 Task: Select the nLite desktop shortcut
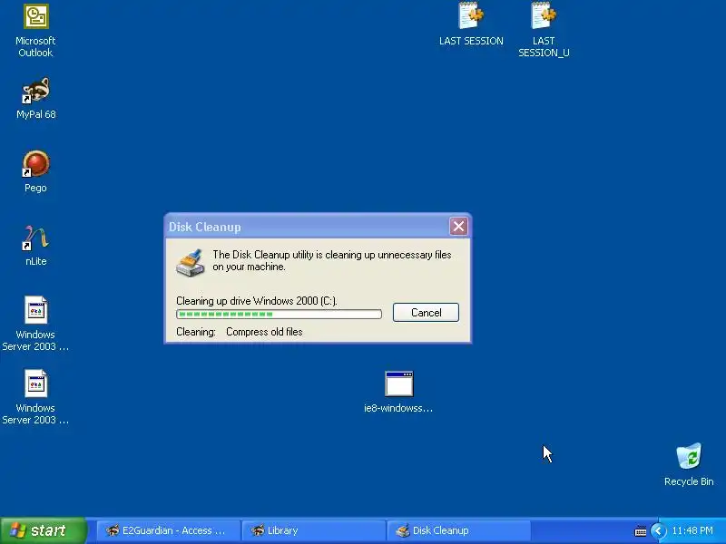(x=35, y=238)
